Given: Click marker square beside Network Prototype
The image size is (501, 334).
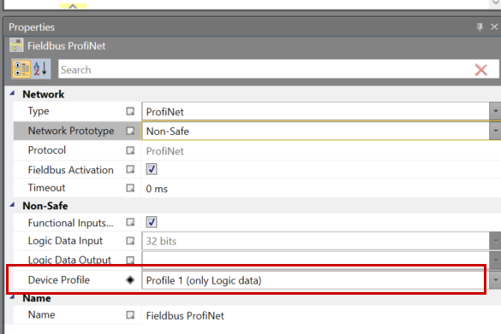Looking at the screenshot, I should pyautogui.click(x=130, y=131).
